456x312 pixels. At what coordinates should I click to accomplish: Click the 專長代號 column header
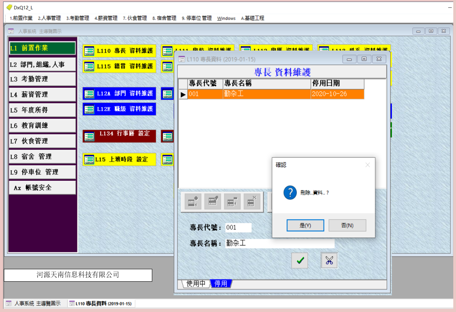tap(205, 84)
